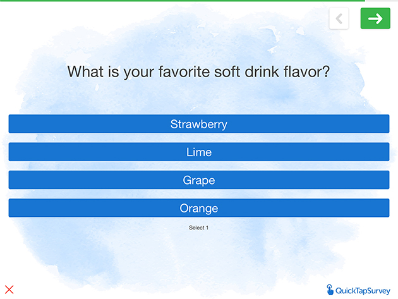
Task: Tap the white arrow inside the green button
Action: 375,18
